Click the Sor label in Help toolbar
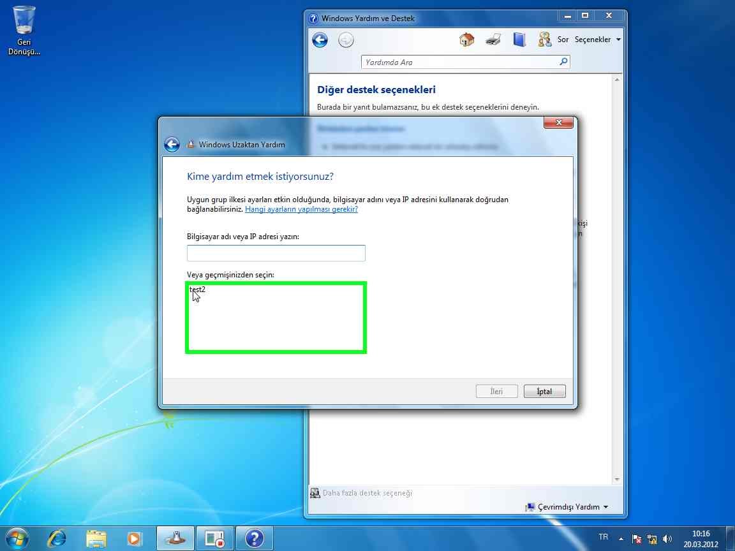This screenshot has width=735, height=551. (x=563, y=40)
